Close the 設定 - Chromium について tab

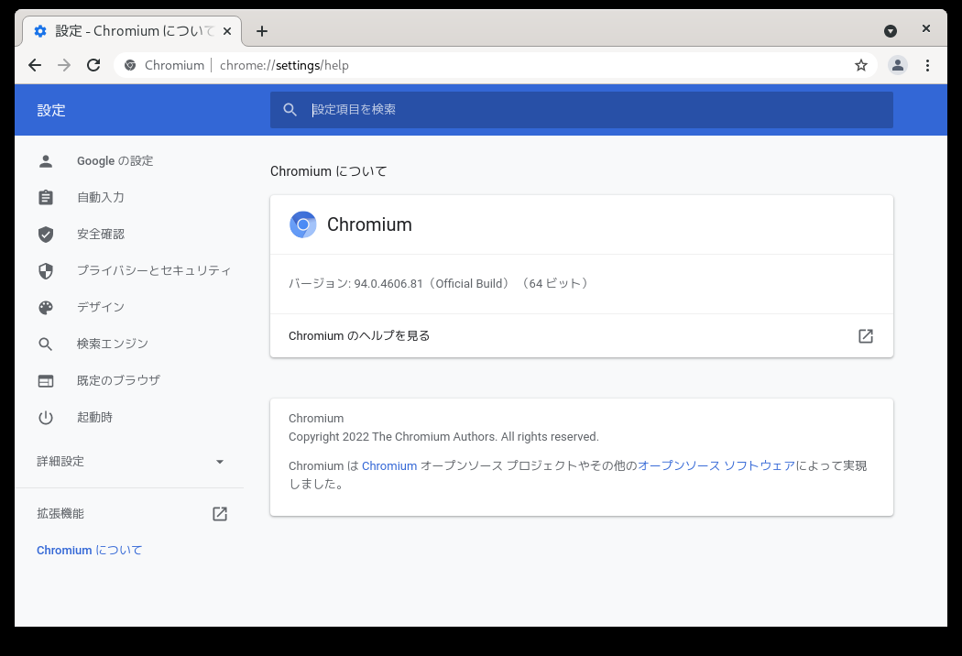click(227, 31)
